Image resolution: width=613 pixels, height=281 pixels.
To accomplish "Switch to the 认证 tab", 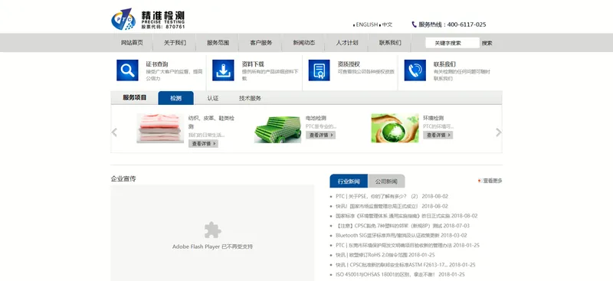I will coord(213,98).
